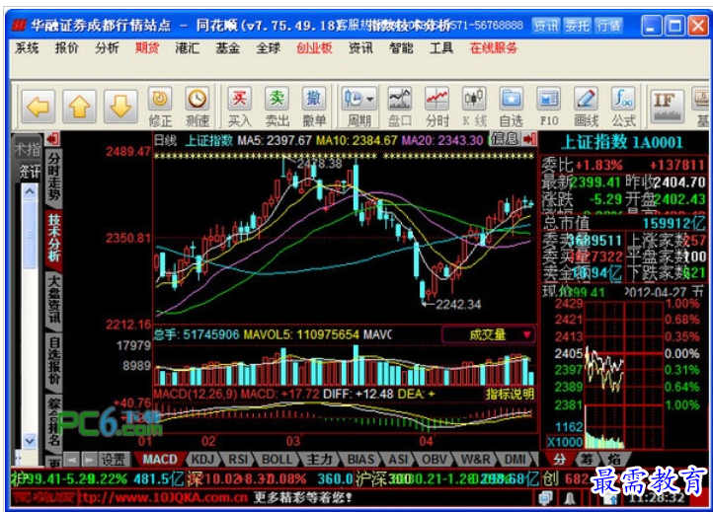The image size is (713, 512).
Task: Click the 资讯 button in title bar
Action: [x=546, y=26]
